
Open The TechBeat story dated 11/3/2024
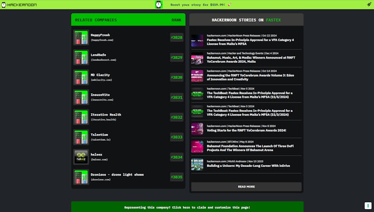pos(249,113)
